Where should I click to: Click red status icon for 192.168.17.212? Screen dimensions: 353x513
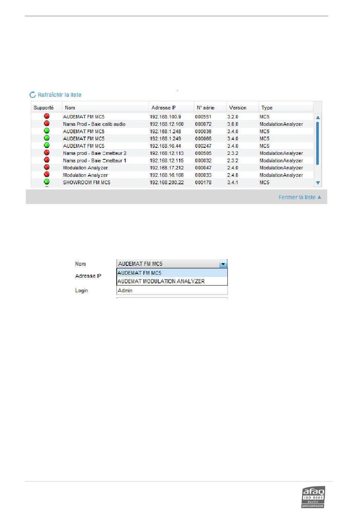[x=47, y=167]
